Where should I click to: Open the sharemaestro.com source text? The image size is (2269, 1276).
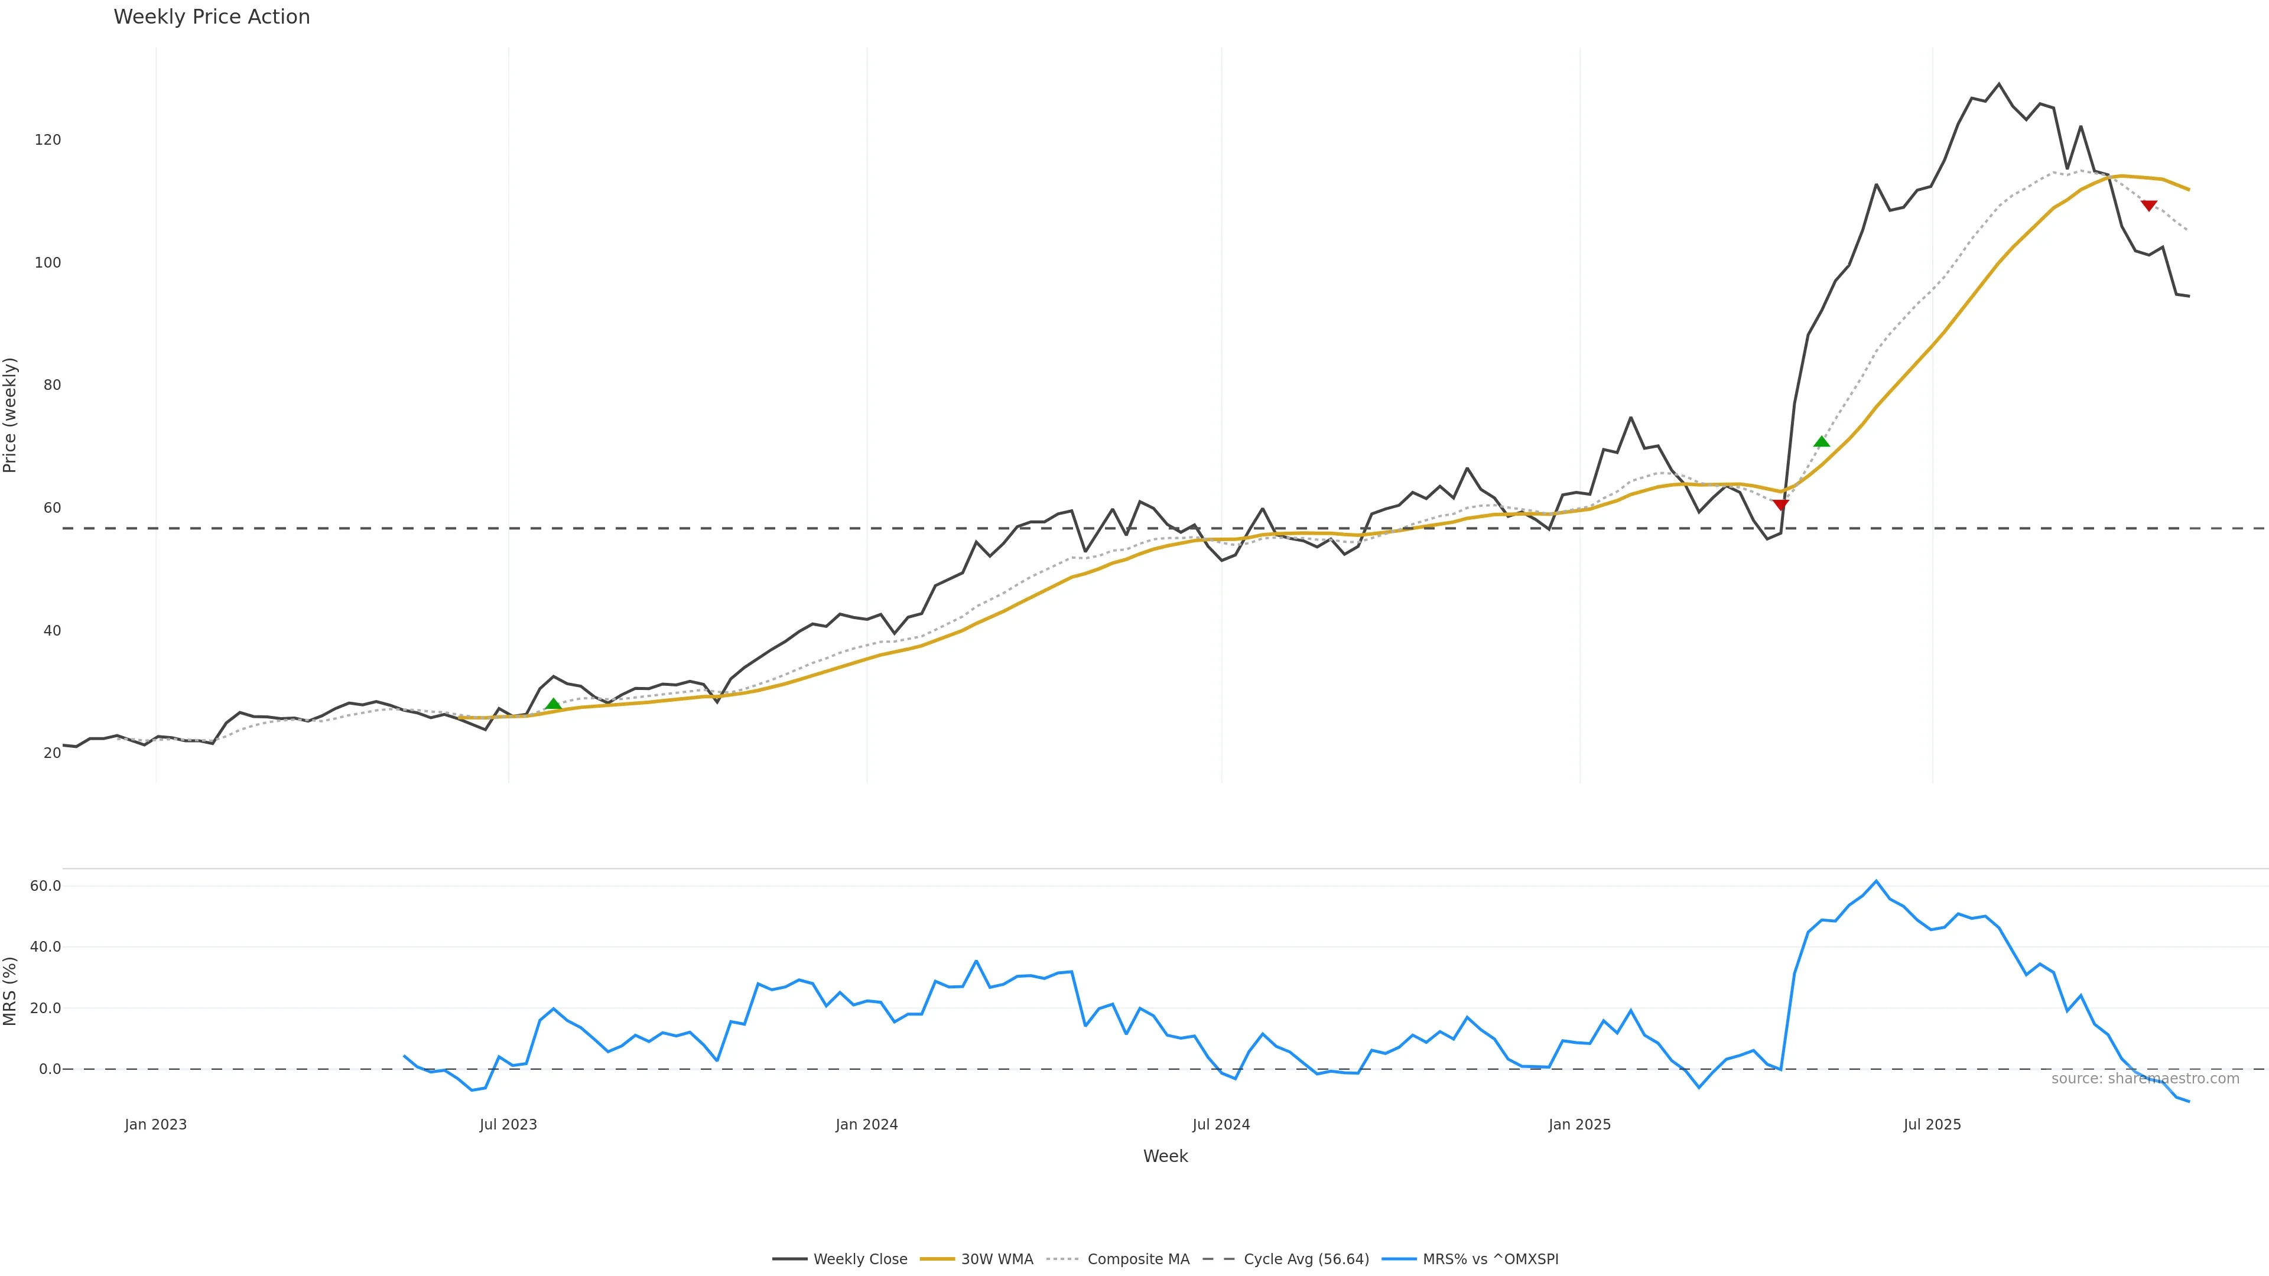click(2145, 1079)
